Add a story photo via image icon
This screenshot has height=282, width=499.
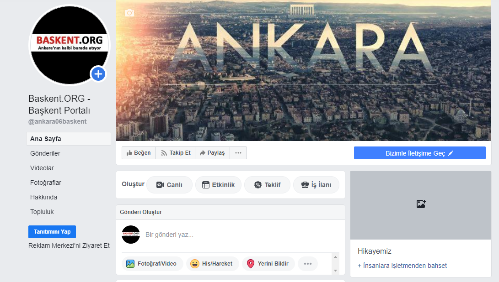(x=421, y=204)
